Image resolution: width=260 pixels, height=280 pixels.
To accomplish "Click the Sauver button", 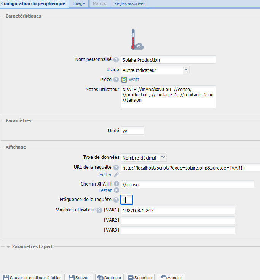I will 79,277.
